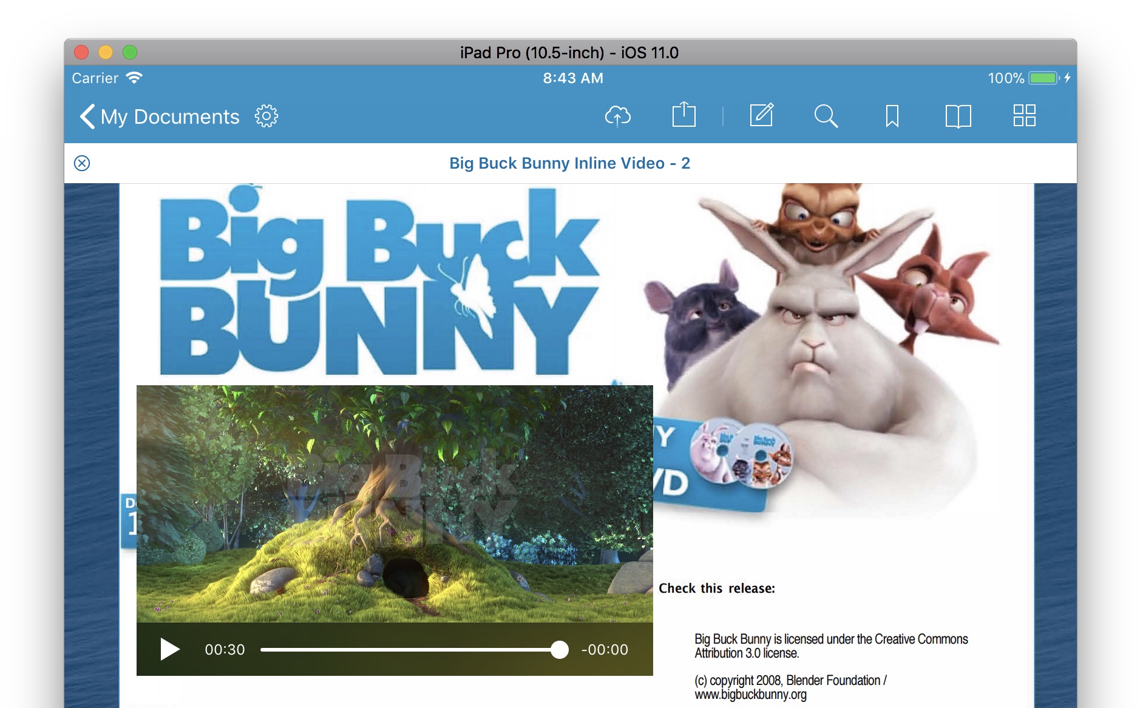
Task: Click the forest video frame
Action: coord(395,504)
